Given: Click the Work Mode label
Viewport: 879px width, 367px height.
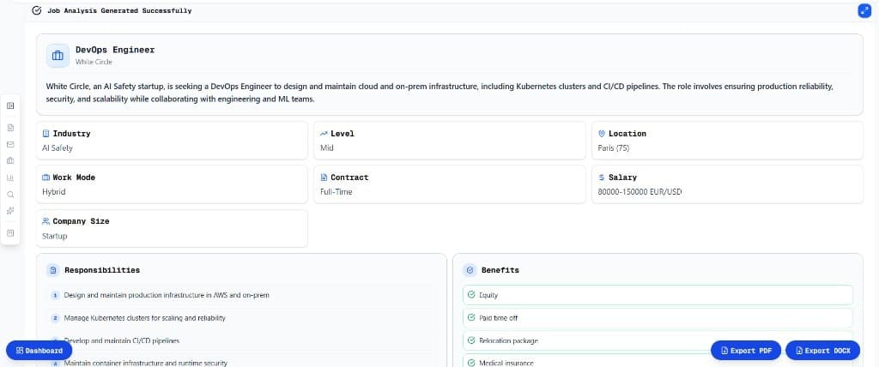Looking at the screenshot, I should pos(74,177).
